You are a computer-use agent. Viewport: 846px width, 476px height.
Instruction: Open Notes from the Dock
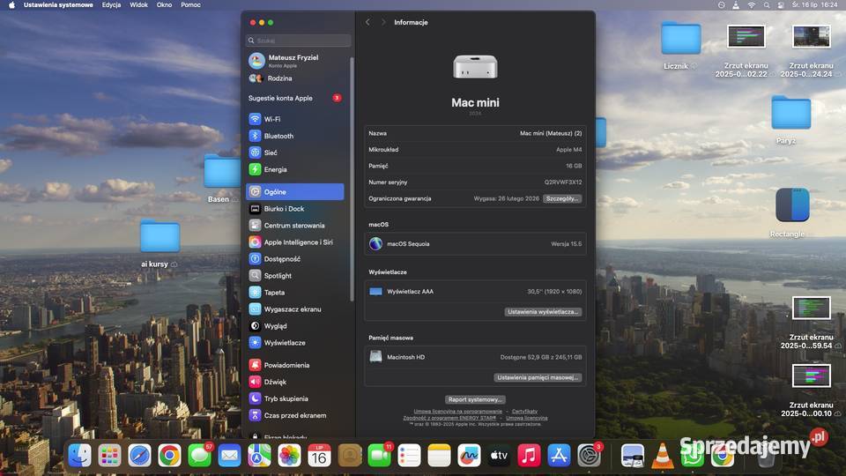439,456
